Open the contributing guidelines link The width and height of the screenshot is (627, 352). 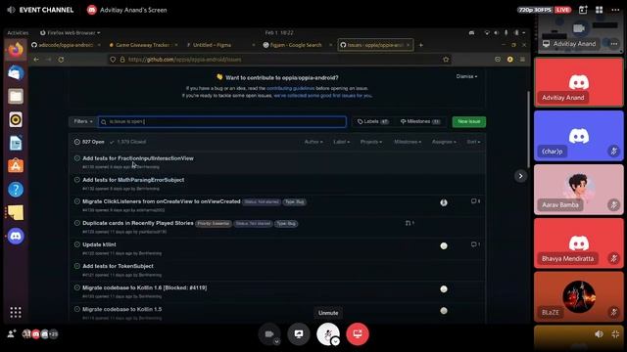[x=290, y=88]
